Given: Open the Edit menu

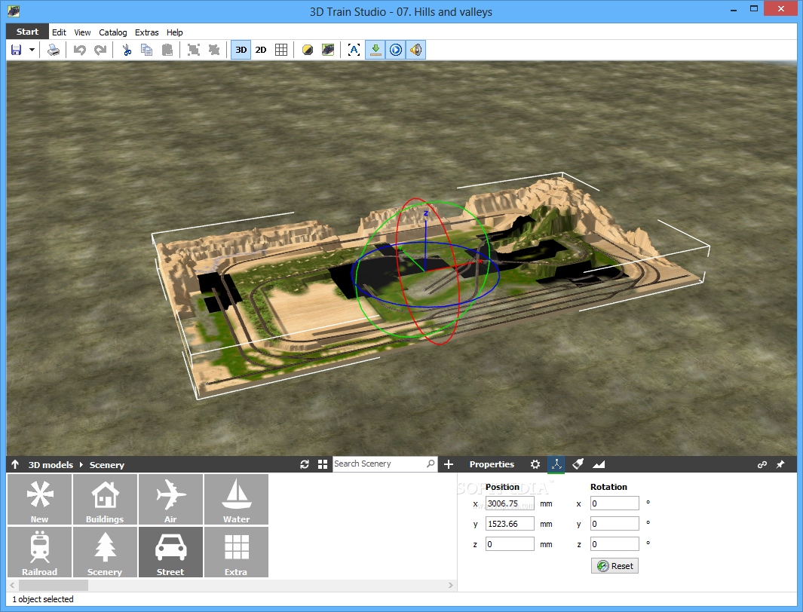Looking at the screenshot, I should coord(59,32).
